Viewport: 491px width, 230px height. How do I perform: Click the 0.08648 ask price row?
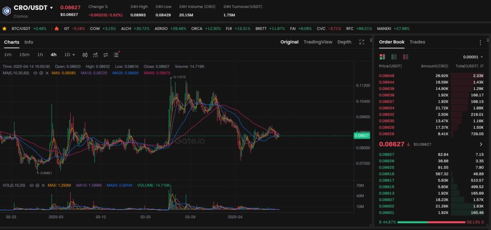tap(431, 76)
